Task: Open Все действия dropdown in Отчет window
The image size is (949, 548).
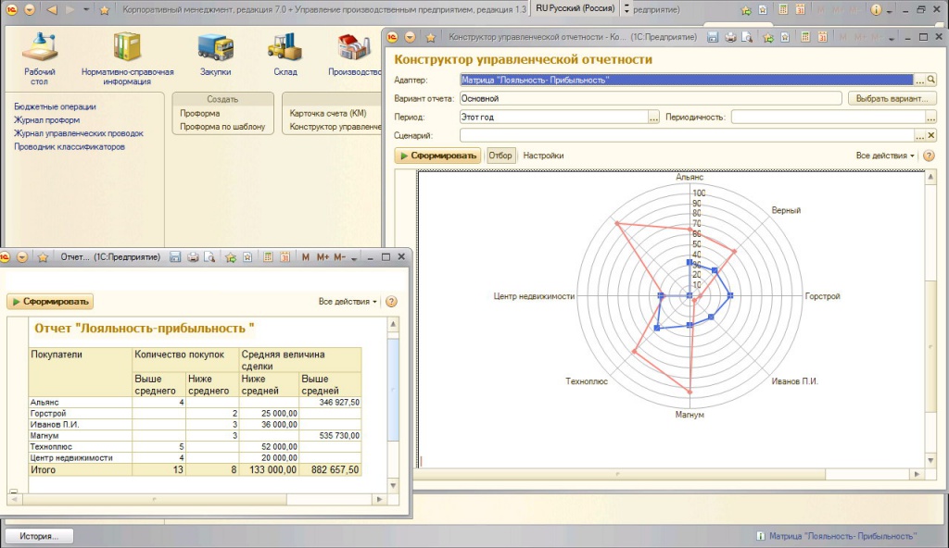Action: [348, 301]
